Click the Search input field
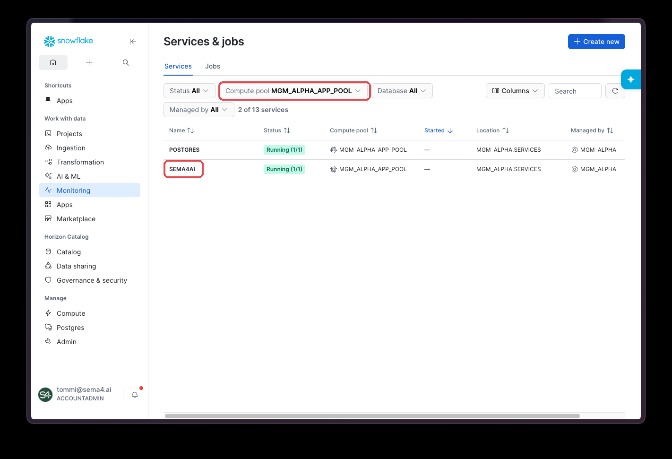The width and height of the screenshot is (672, 459). click(x=575, y=91)
